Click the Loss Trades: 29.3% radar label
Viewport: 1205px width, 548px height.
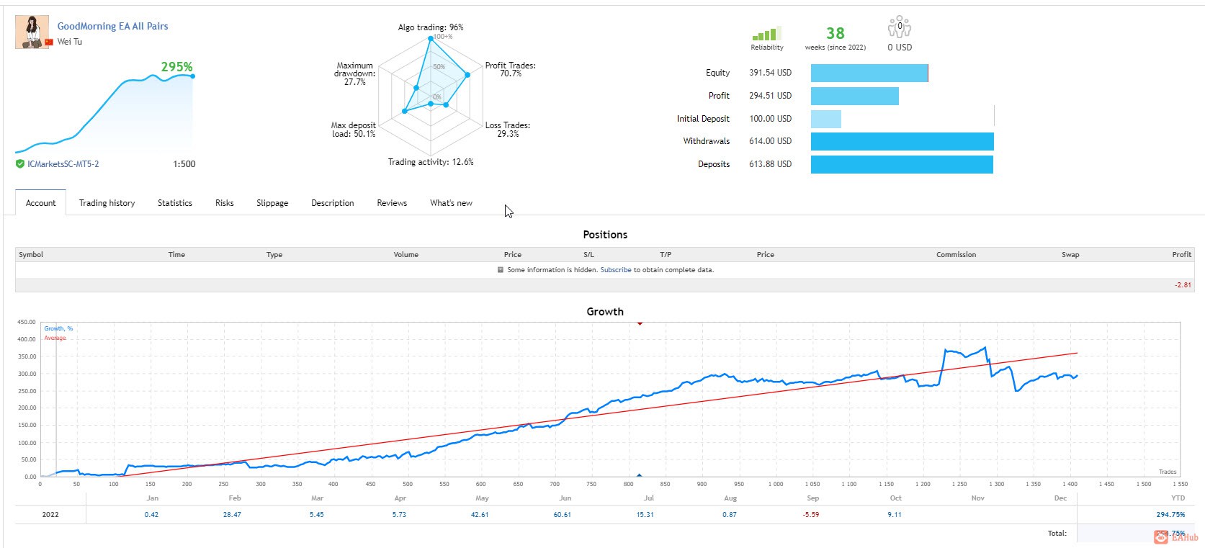[507, 130]
